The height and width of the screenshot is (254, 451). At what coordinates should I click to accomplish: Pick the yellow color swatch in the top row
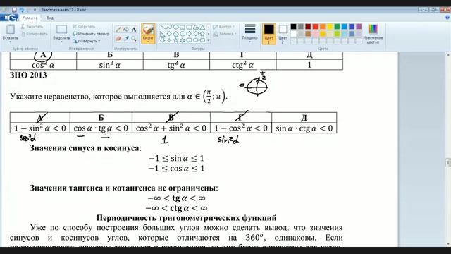[330, 27]
